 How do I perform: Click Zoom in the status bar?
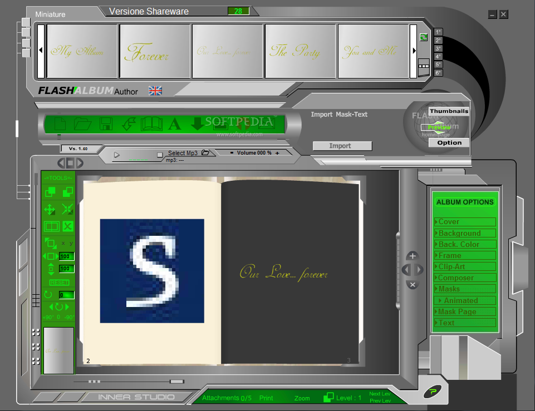(302, 398)
